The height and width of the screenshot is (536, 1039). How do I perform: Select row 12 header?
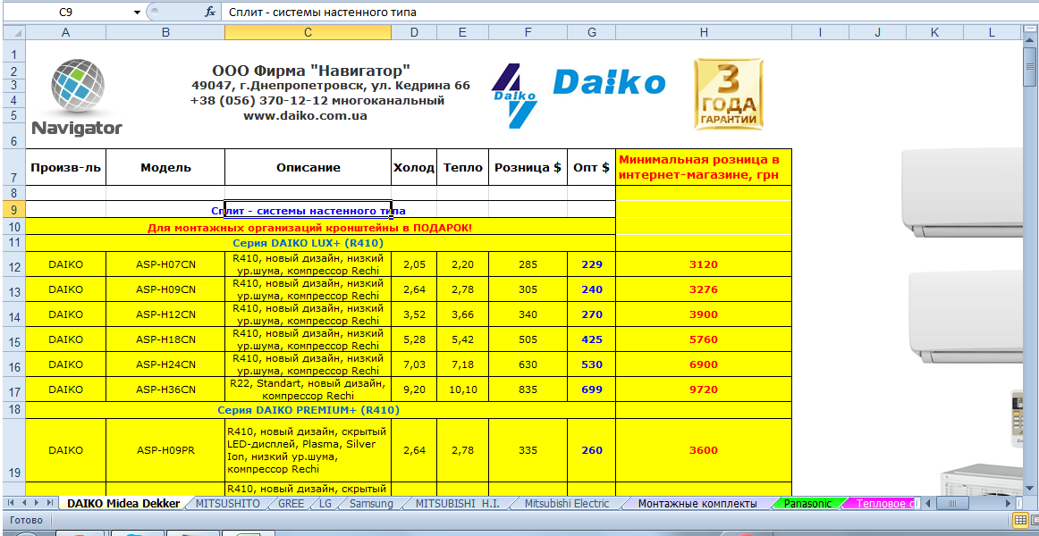tap(13, 264)
